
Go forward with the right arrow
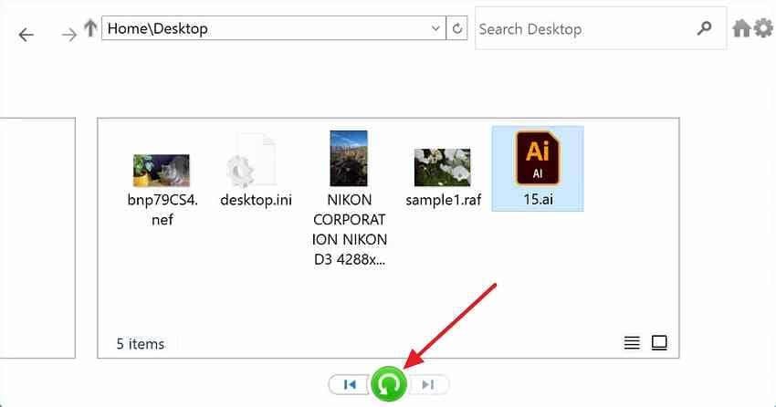(x=69, y=35)
